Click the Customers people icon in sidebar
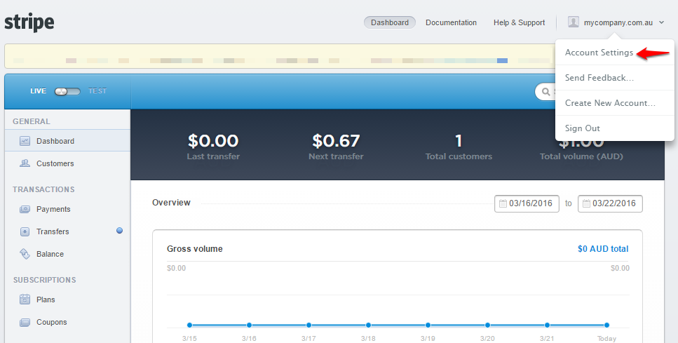This screenshot has height=343, width=678. [25, 163]
